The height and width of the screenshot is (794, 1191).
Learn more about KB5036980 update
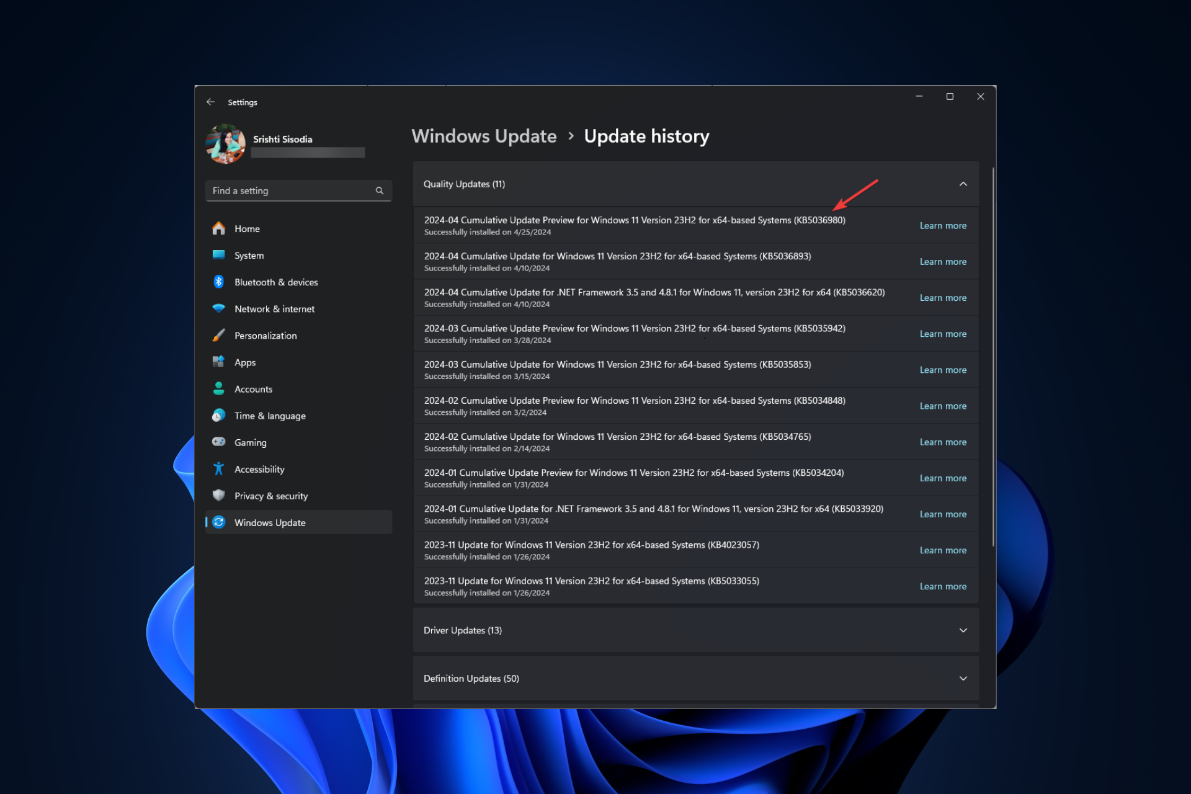pyautogui.click(x=943, y=226)
